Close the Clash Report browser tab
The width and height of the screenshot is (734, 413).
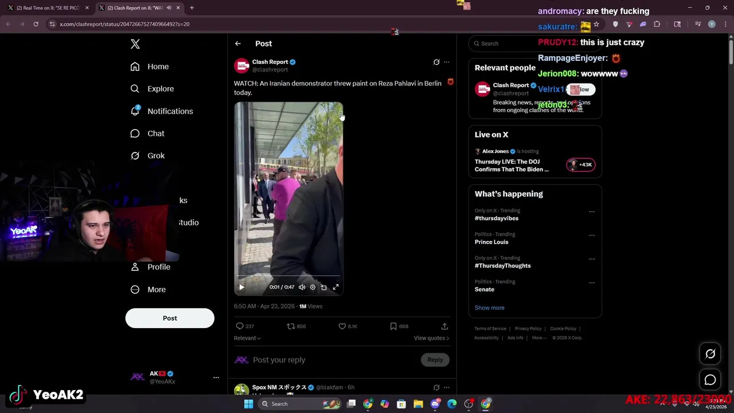point(178,8)
